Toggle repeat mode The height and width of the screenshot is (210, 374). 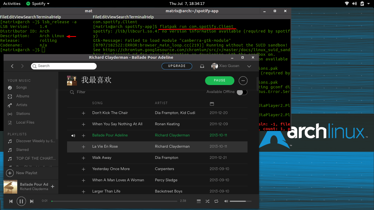[x=216, y=201]
